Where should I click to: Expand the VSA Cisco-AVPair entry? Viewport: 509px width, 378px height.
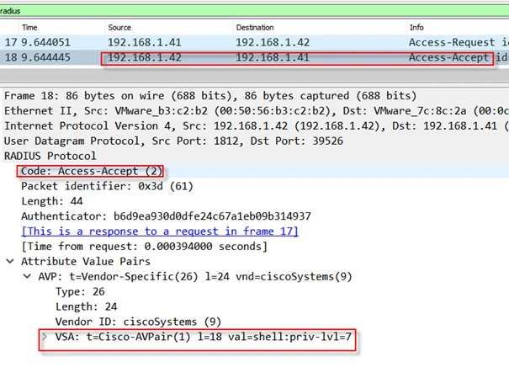[45, 338]
